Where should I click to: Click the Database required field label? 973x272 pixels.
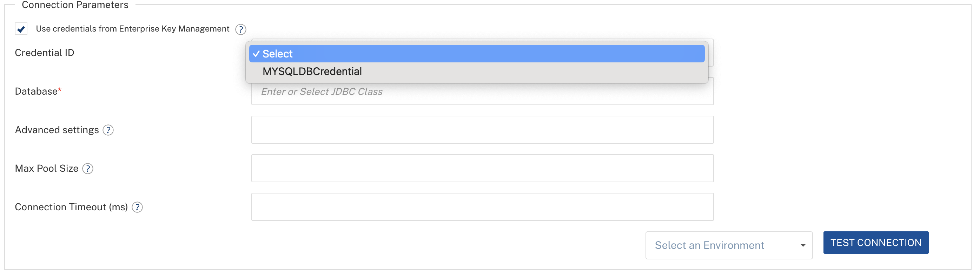point(36,91)
